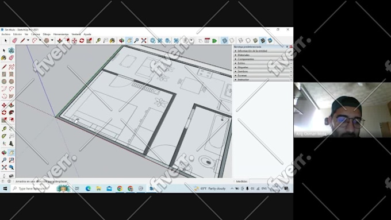The width and height of the screenshot is (391, 220).
Task: Open the dropdown arrow beside the Line tool
Action: click(28, 40)
